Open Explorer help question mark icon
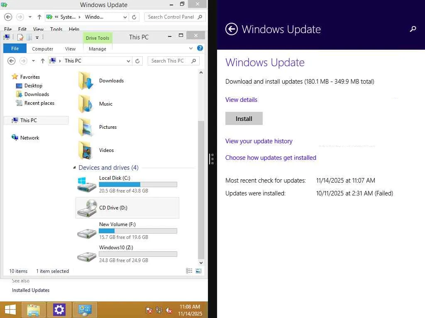 coord(200,48)
